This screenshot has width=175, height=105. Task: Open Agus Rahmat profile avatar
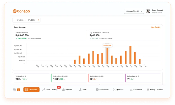pyautogui.click(x=148, y=11)
